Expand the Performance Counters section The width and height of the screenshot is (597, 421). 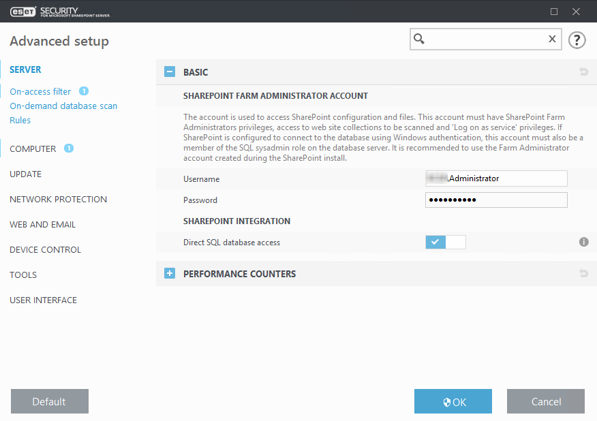click(170, 274)
